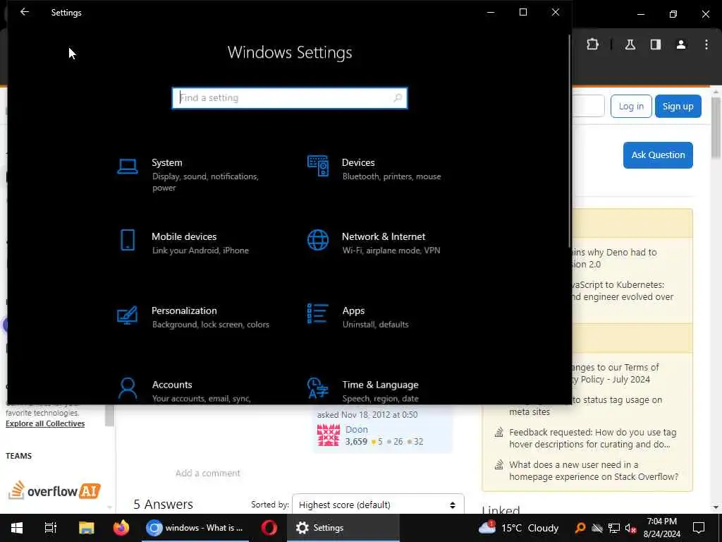Open the weather widget showing 15°C Cloudy
Image resolution: width=722 pixels, height=542 pixels.
coord(518,528)
